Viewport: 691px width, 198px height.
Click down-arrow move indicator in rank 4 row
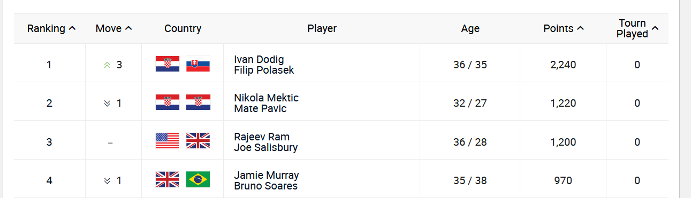[x=107, y=180]
